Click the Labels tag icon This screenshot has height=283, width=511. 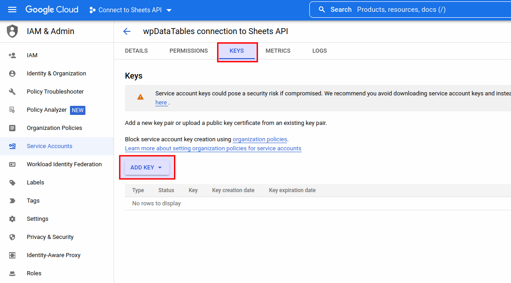coord(12,183)
